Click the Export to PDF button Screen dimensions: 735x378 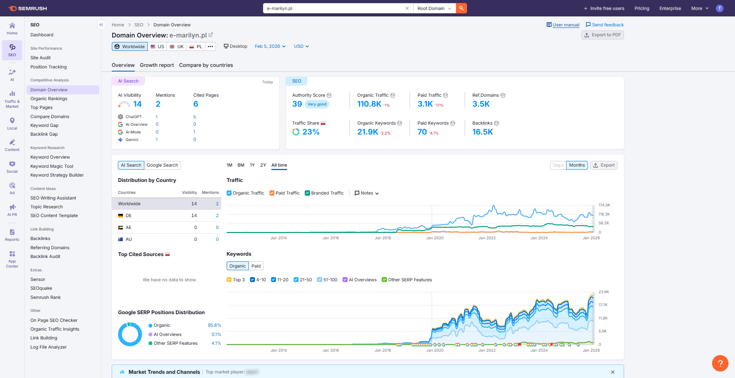(603, 35)
